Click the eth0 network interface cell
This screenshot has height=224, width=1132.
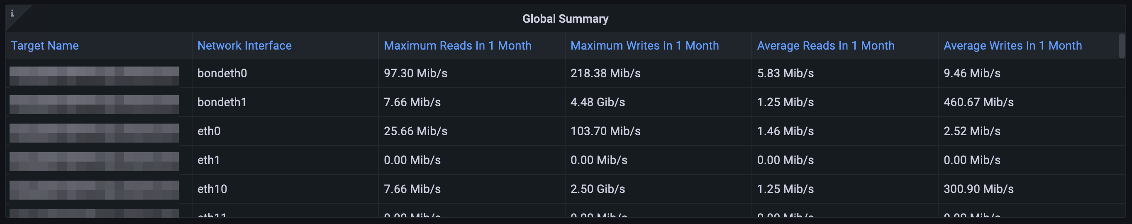(x=209, y=131)
